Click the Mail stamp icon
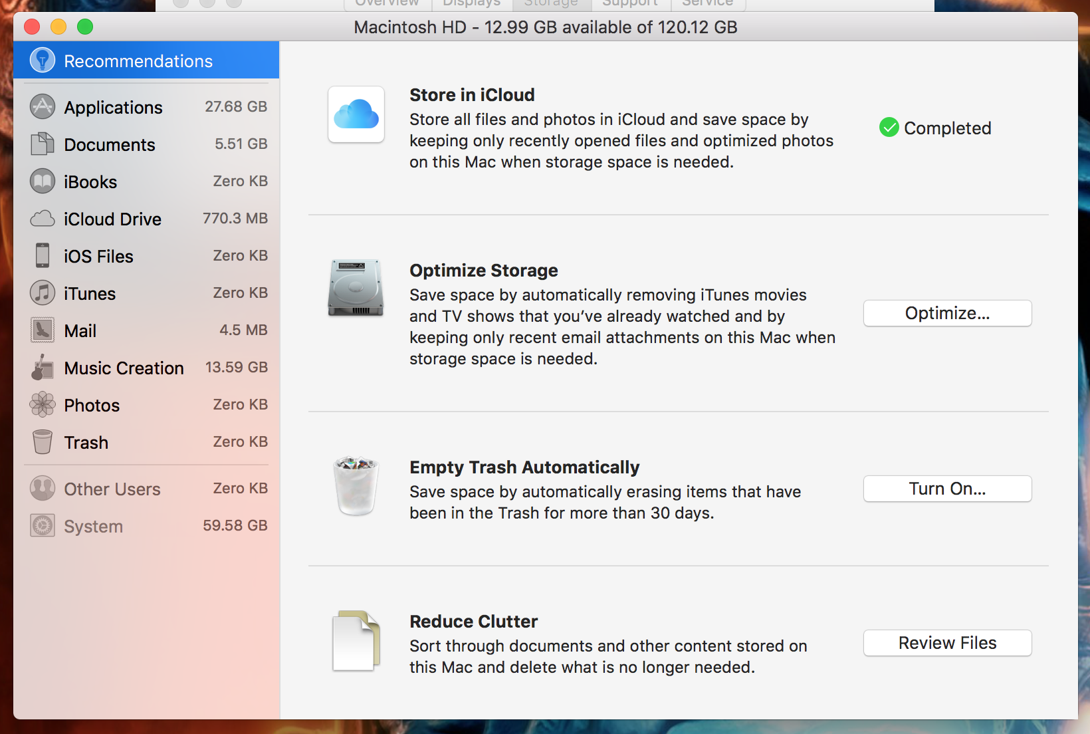 tap(43, 330)
